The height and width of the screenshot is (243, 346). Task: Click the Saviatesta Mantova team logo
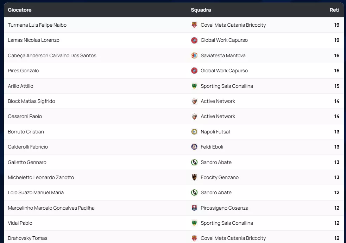click(x=194, y=55)
